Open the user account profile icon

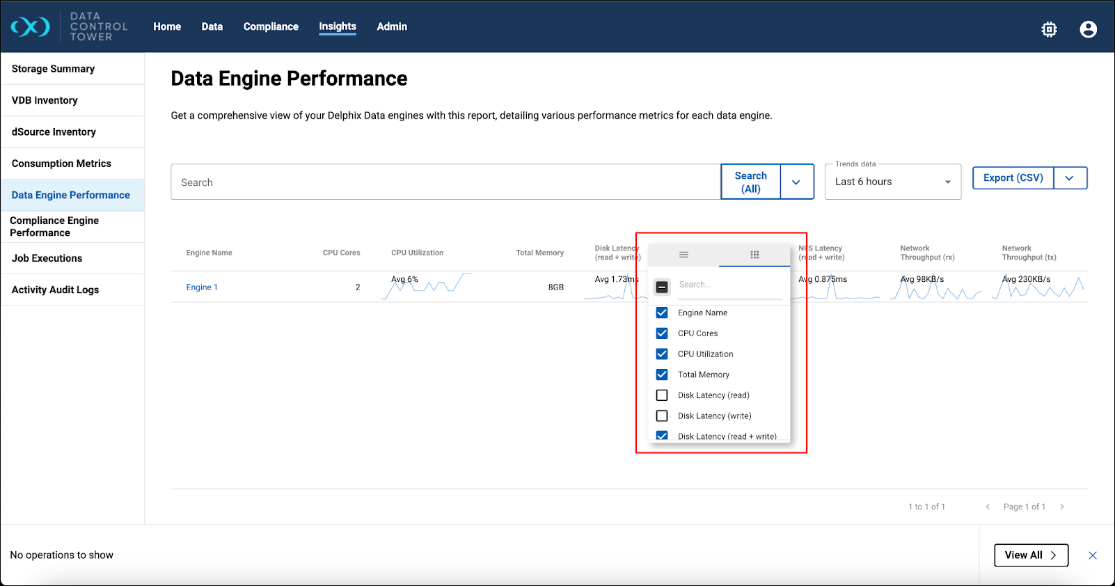tap(1088, 29)
